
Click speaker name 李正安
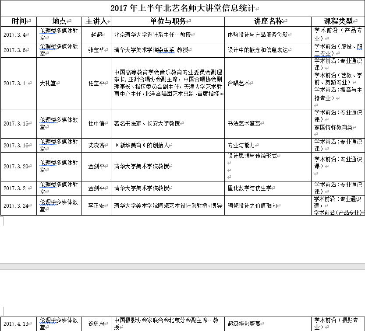96,206
